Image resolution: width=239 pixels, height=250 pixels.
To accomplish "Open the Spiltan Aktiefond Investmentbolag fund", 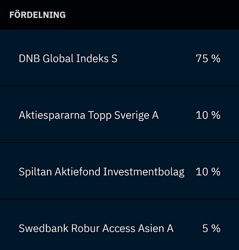I will click(102, 172).
